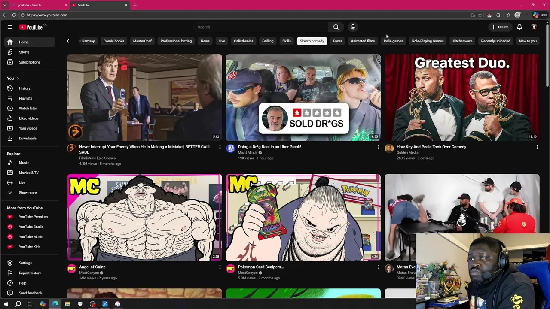Open the Edge Copilot Chat button
The height and width of the screenshot is (309, 550).
tap(540, 15)
